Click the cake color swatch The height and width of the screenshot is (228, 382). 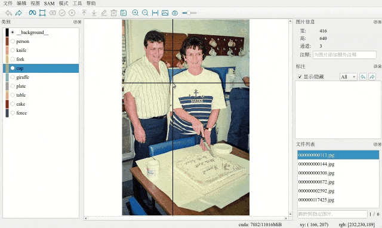pos(7,104)
